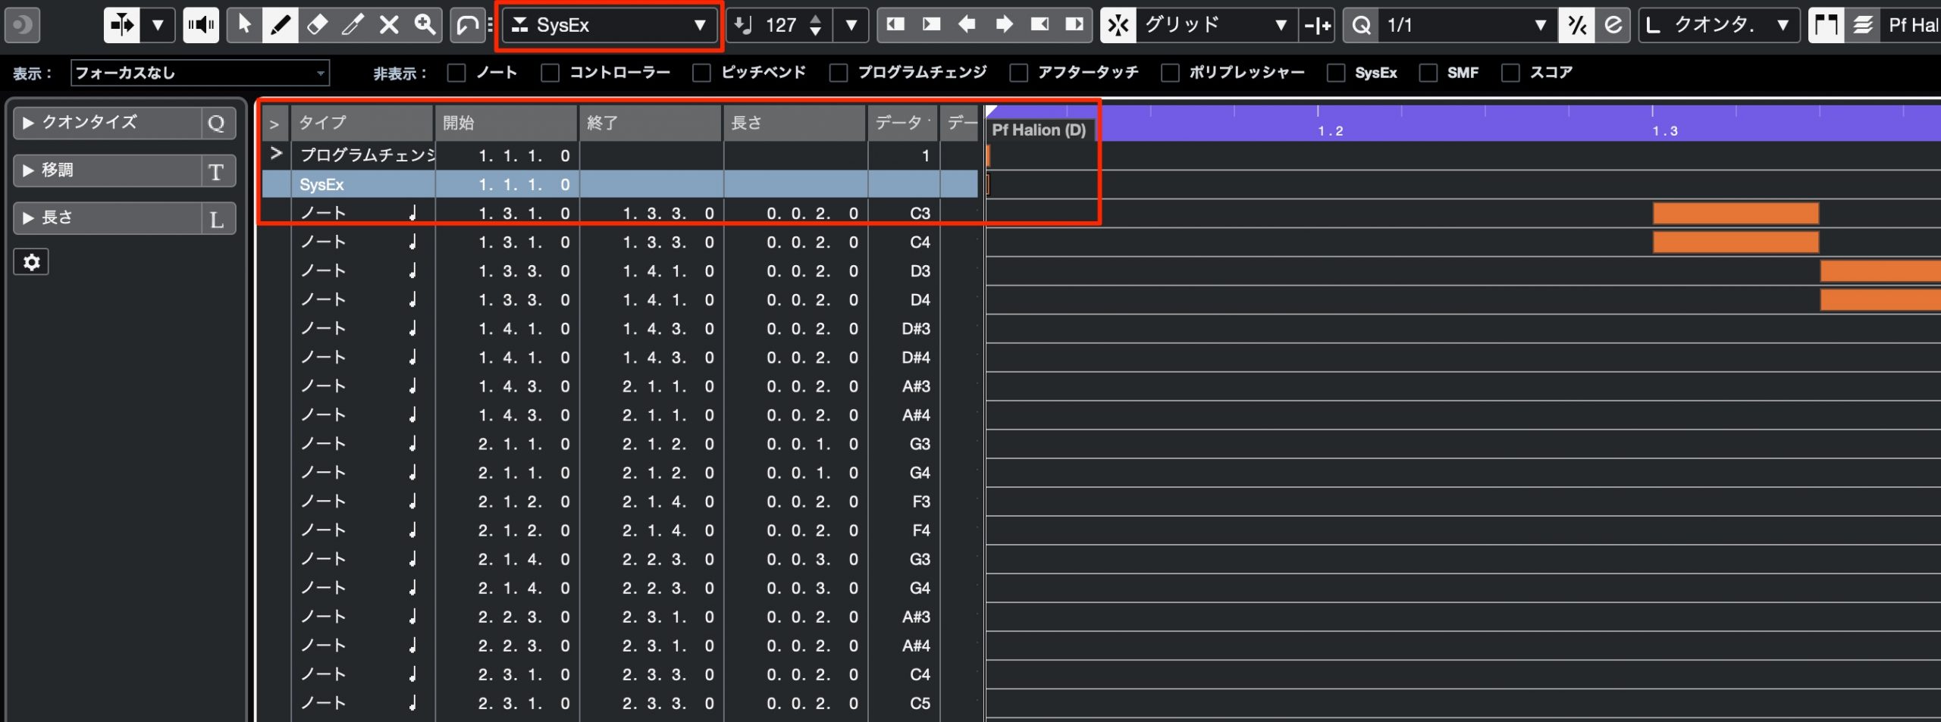Open the グリッド snap type dropdown

1217,25
